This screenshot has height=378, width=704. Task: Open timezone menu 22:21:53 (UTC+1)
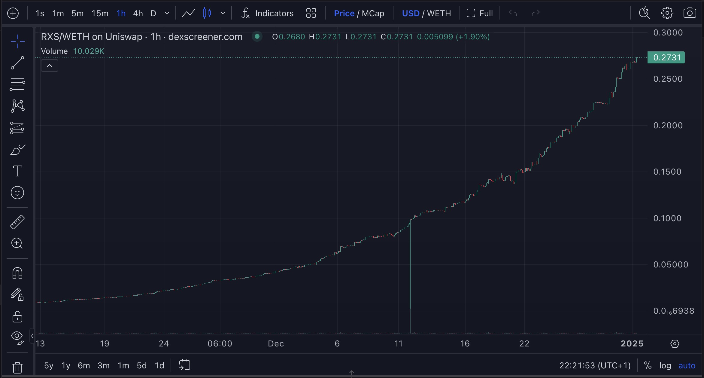click(x=595, y=365)
